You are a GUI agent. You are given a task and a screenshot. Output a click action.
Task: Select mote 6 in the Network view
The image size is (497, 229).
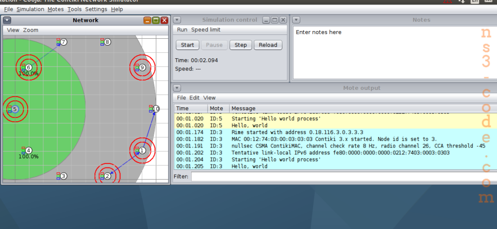[29, 67]
